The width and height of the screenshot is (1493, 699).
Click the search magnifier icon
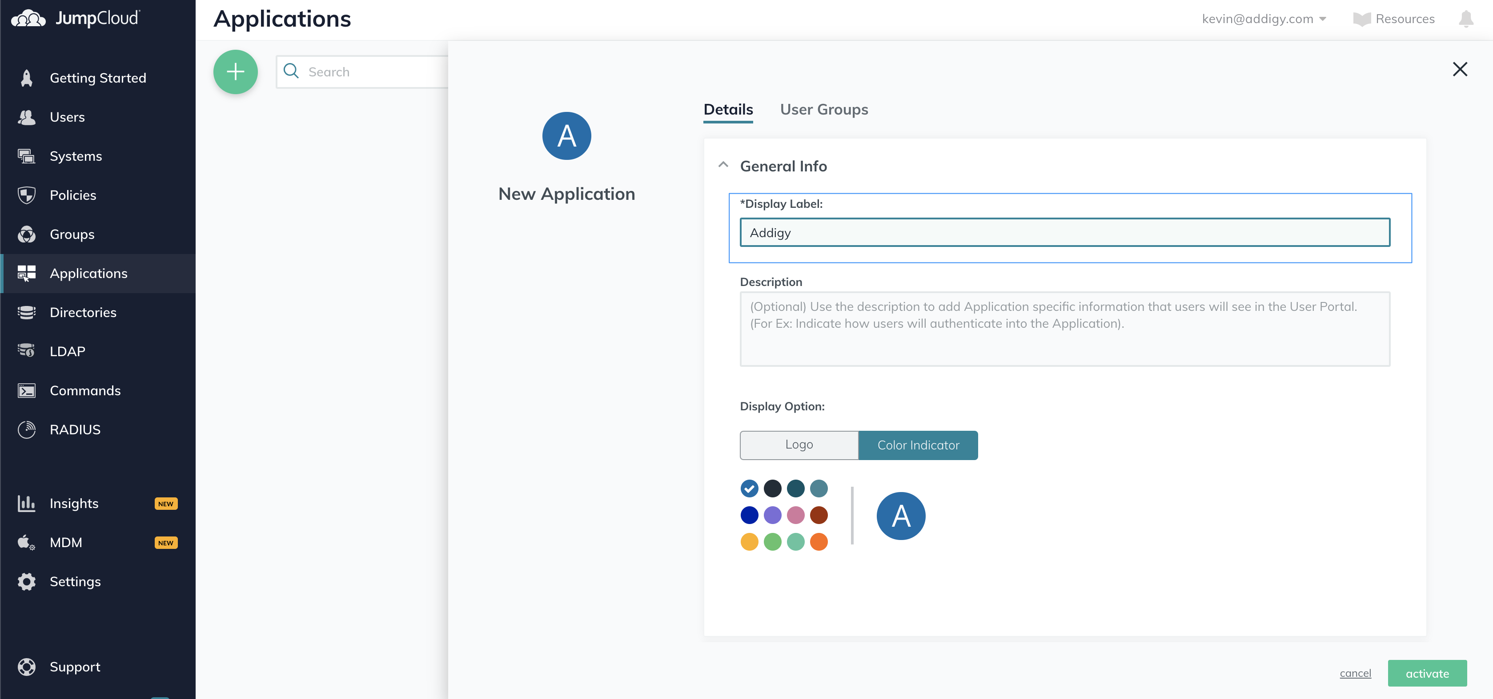click(x=291, y=71)
